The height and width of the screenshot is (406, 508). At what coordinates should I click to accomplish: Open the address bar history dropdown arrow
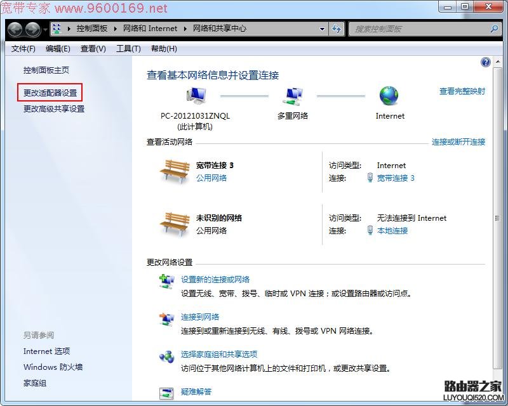pos(323,29)
